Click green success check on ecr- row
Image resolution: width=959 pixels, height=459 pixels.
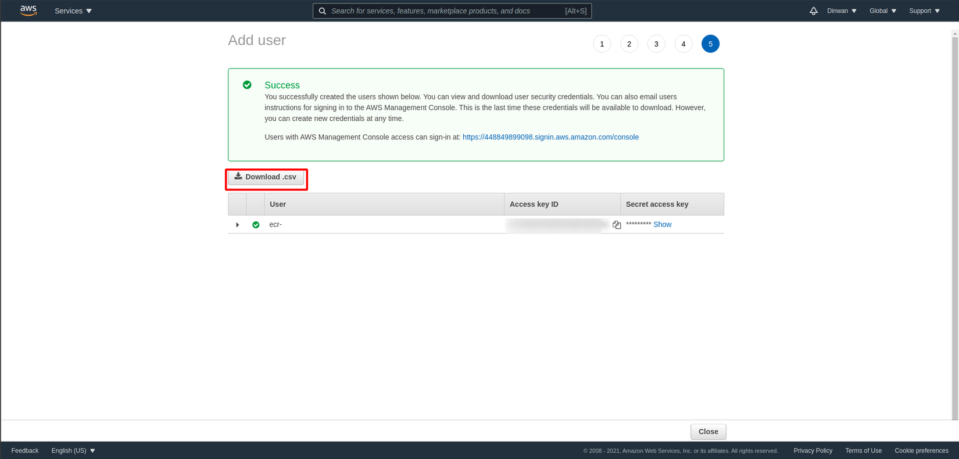coord(256,225)
